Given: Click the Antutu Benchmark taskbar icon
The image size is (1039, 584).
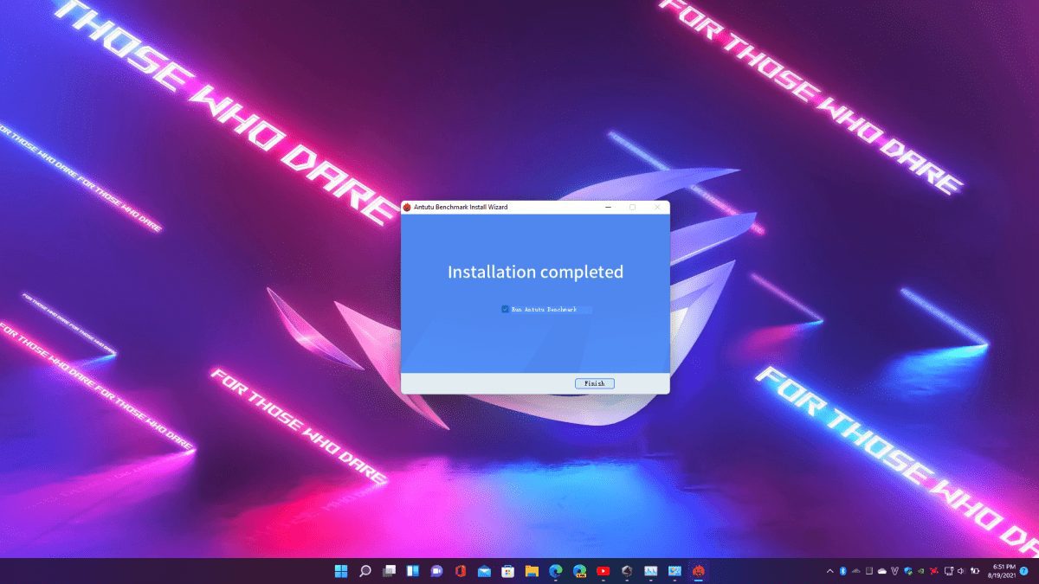Looking at the screenshot, I should (699, 571).
